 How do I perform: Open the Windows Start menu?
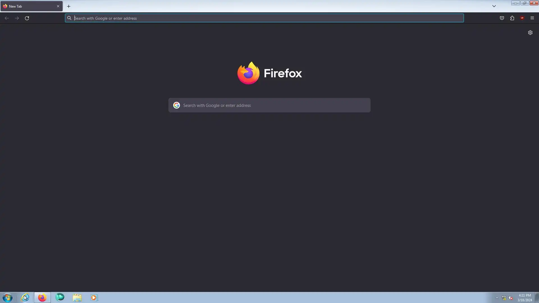point(8,297)
